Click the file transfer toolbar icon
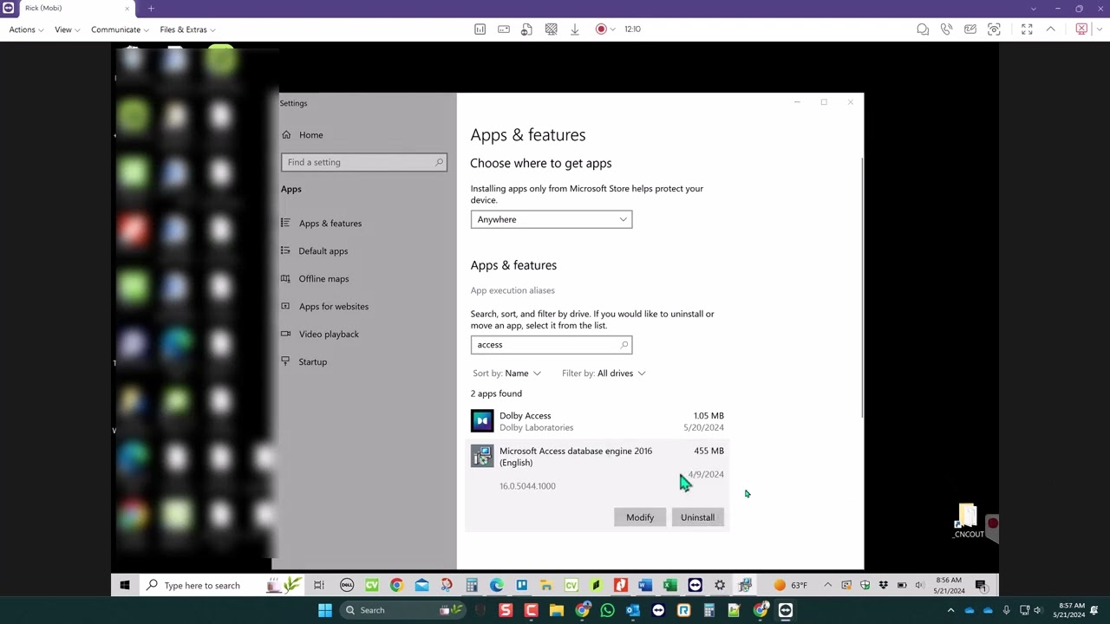1110x624 pixels. coord(526,29)
